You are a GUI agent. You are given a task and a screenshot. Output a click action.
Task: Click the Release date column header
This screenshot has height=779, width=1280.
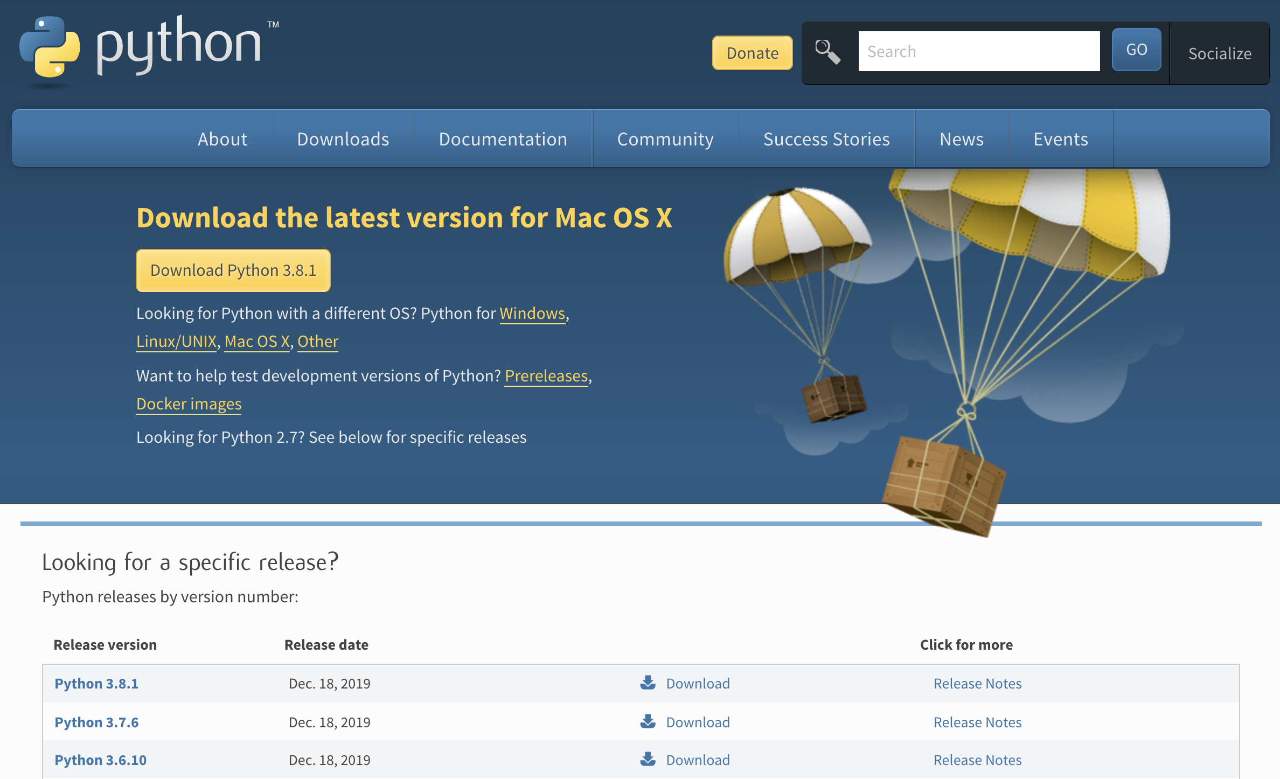[x=326, y=645]
